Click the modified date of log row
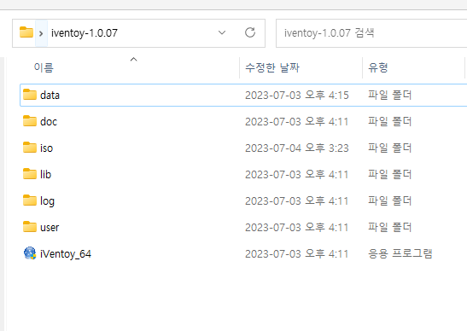The width and height of the screenshot is (467, 331). (x=296, y=201)
